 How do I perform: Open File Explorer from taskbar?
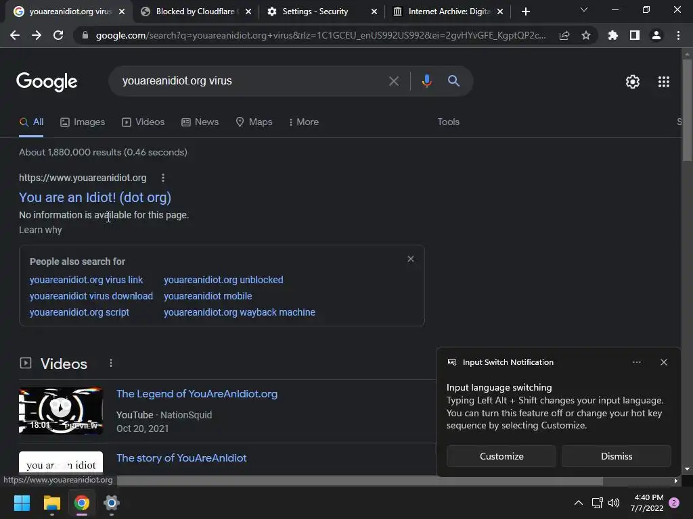coord(51,503)
